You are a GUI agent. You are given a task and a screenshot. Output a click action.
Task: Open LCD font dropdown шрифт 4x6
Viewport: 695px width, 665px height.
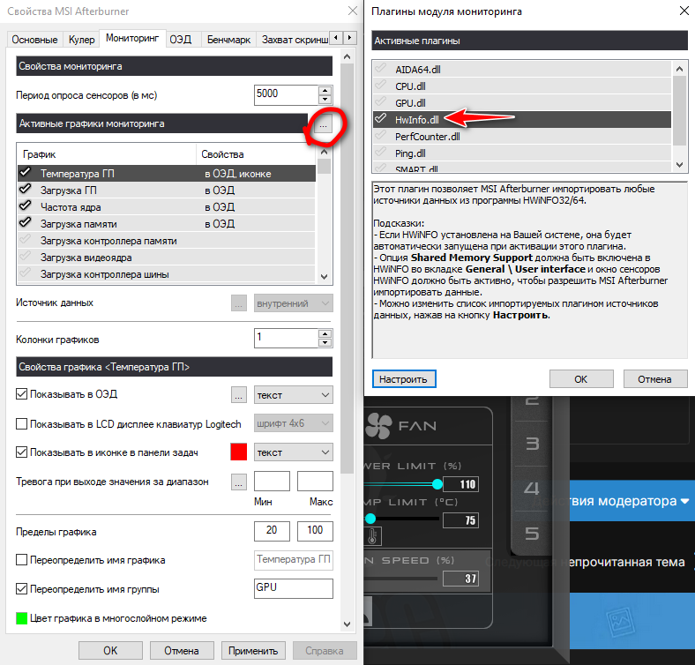(x=294, y=423)
